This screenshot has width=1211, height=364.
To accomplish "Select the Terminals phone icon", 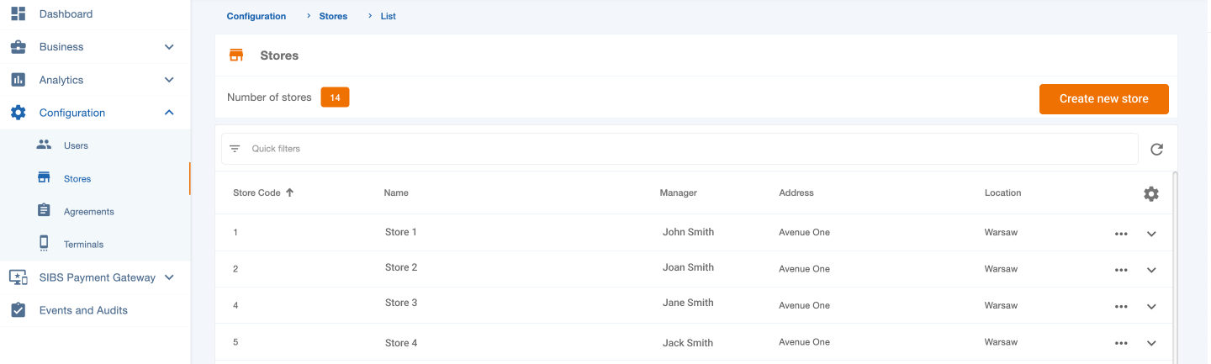I will tap(45, 244).
